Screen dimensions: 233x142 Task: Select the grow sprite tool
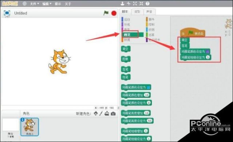[135, 3]
